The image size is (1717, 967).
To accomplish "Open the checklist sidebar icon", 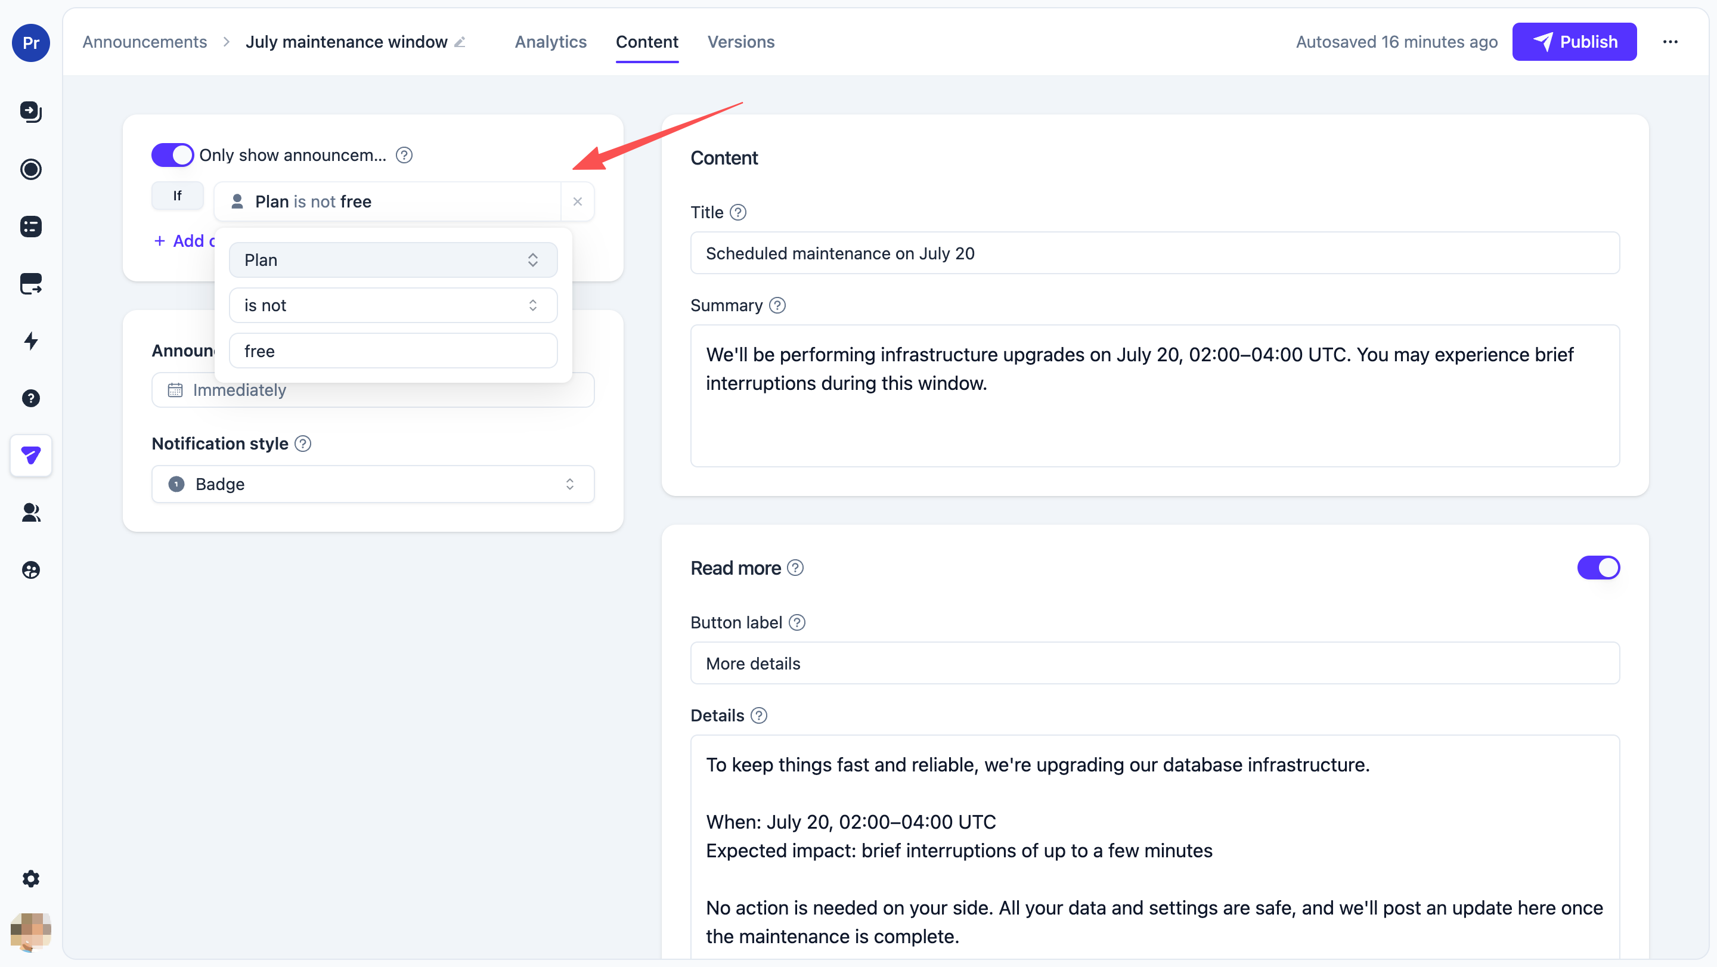I will 30,227.
